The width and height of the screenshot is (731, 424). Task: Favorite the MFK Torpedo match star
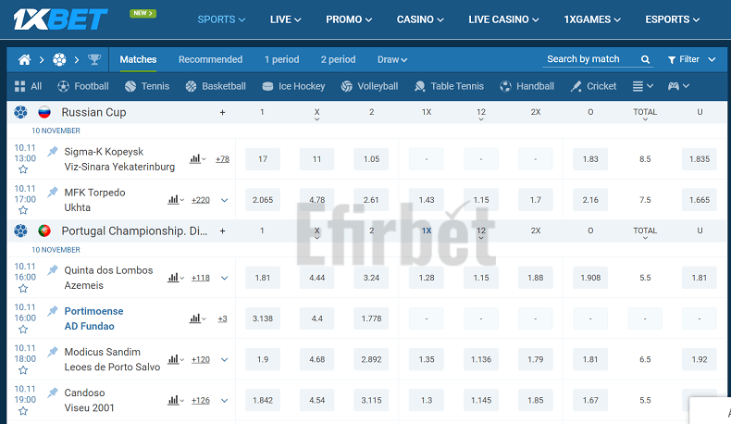(23, 210)
